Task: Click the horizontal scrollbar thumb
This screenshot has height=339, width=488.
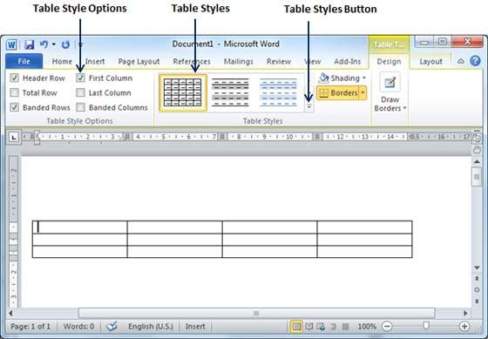Action: (x=256, y=313)
